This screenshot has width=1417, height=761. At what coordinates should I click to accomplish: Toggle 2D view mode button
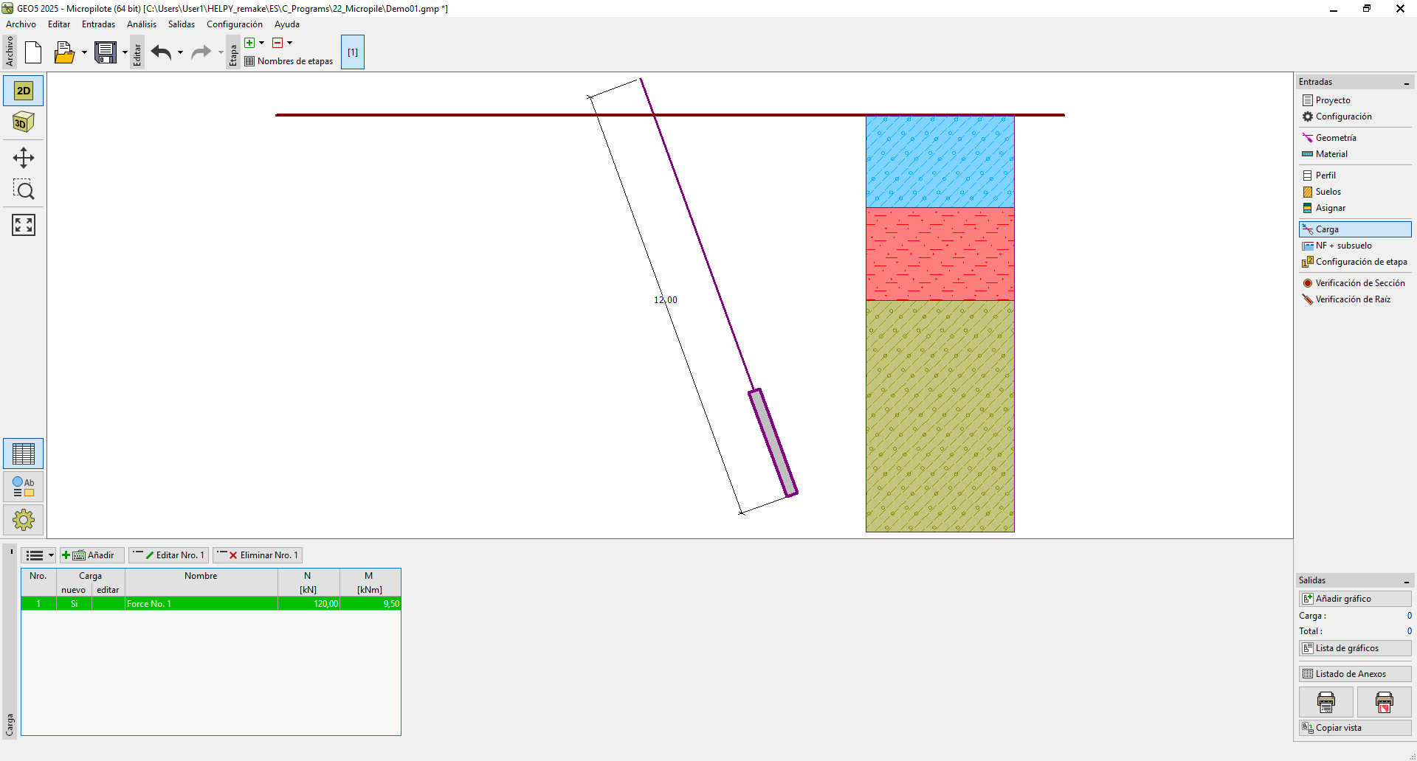pos(24,91)
